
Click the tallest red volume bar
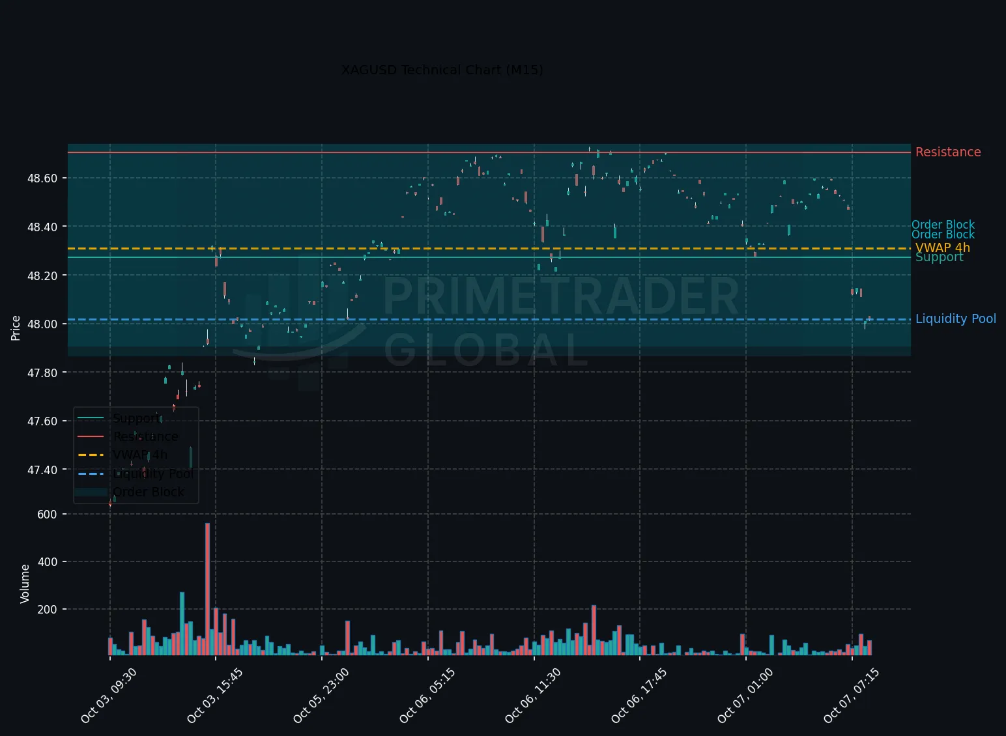coord(207,589)
